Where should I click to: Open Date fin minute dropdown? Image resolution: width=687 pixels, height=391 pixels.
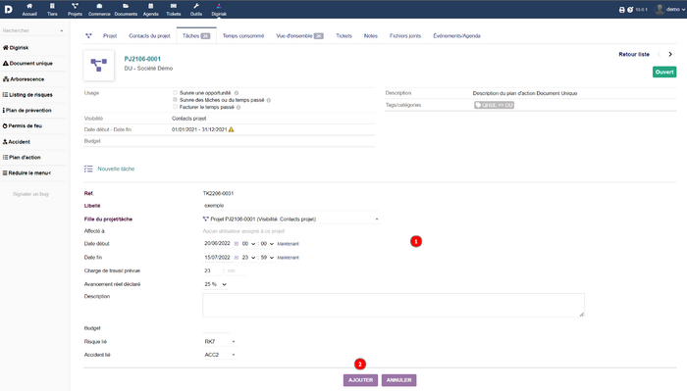pyautogui.click(x=267, y=258)
